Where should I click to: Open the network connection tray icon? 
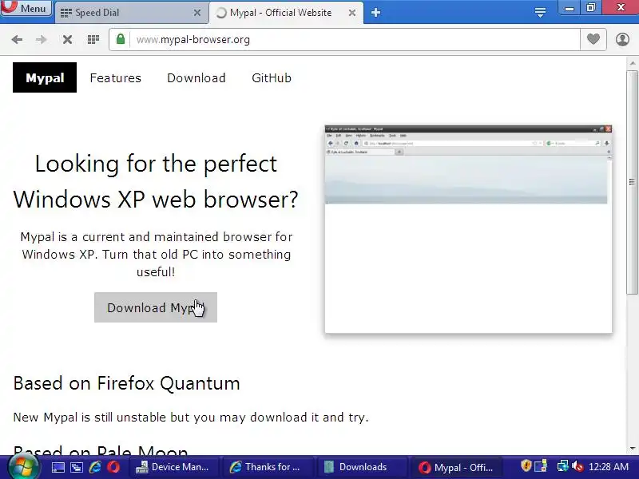[x=563, y=466]
